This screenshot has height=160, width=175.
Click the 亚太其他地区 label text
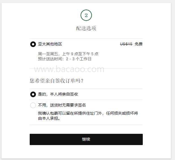(50, 44)
